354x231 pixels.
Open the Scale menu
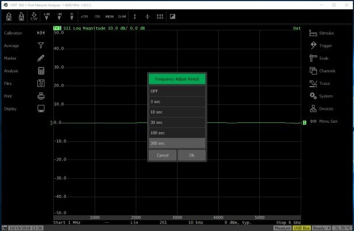324,58
